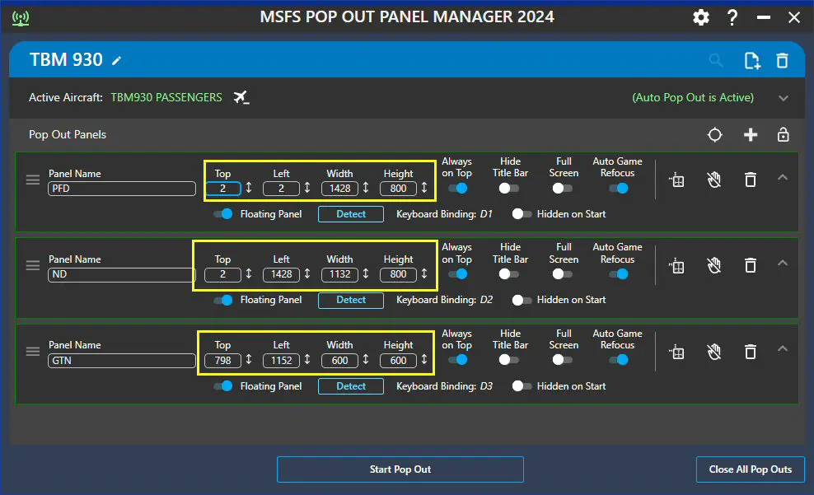Toggle Hide Title Bar for PFD panel
Image resolution: width=814 pixels, height=495 pixels.
pyautogui.click(x=509, y=188)
